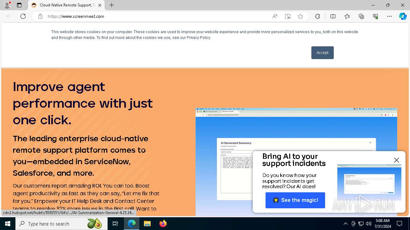Screen dimensions: 410x230
Task: Open the popup AI summary thumbnail
Action: coord(369,183)
